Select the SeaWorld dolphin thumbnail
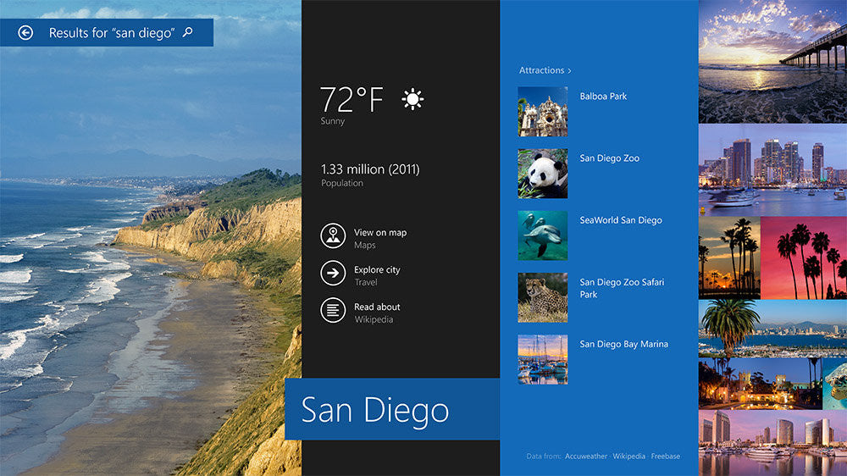The width and height of the screenshot is (847, 476). (542, 235)
